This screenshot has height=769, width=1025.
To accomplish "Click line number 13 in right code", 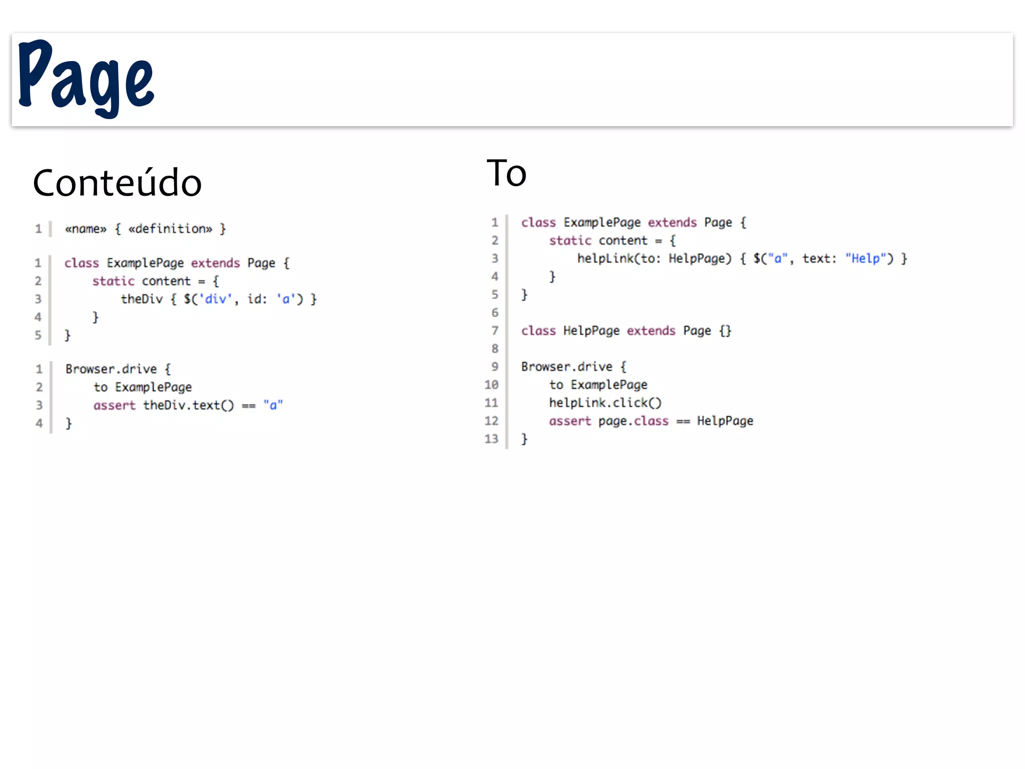I will (491, 439).
